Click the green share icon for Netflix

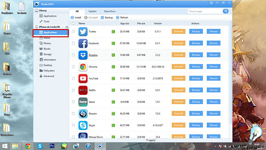coord(113,90)
